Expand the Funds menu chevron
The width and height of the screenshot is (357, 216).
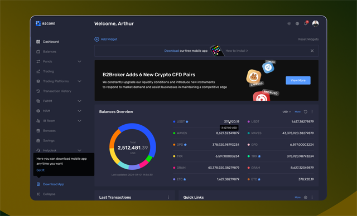[x=79, y=62]
